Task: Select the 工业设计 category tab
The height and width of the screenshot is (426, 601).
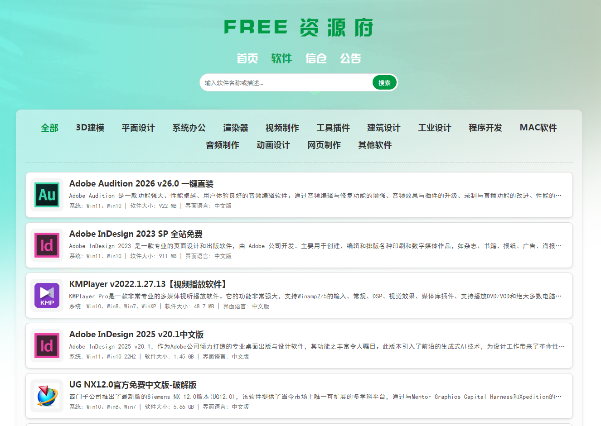Action: (x=435, y=128)
